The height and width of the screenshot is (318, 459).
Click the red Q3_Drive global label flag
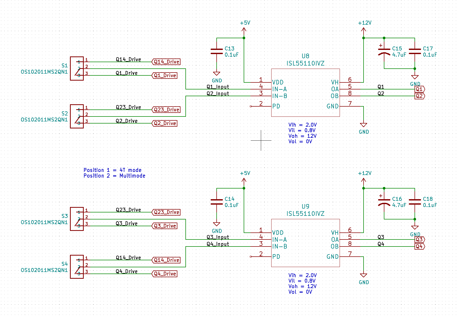(164, 226)
